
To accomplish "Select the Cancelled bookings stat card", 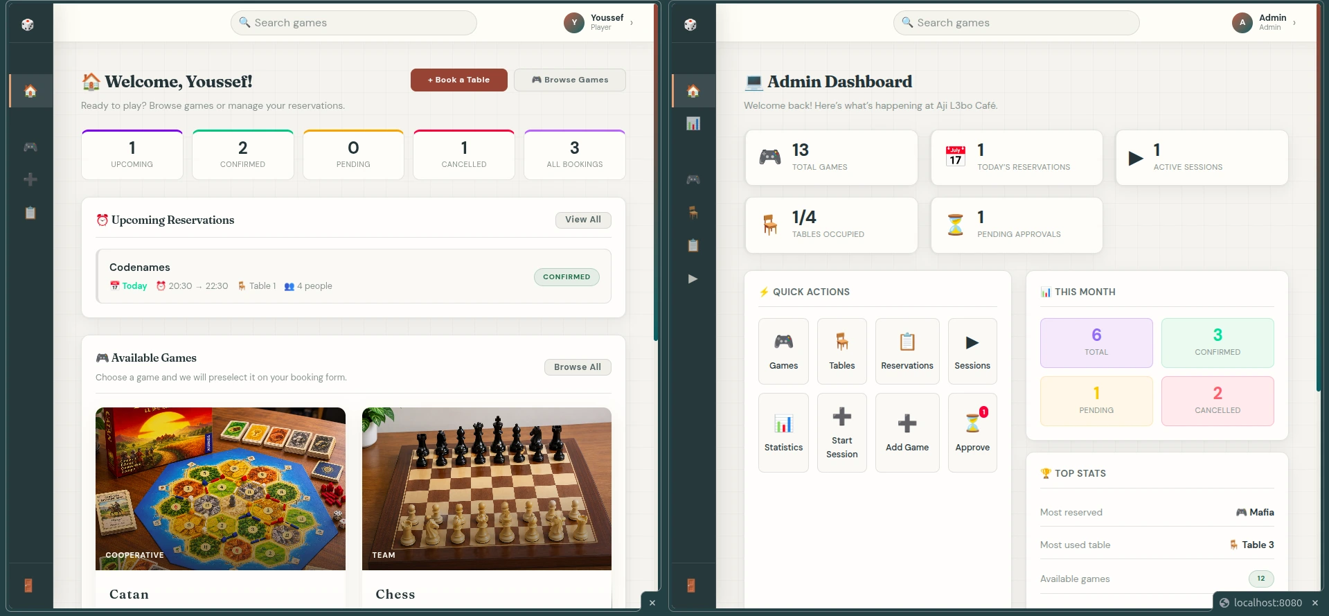I will click(x=464, y=155).
